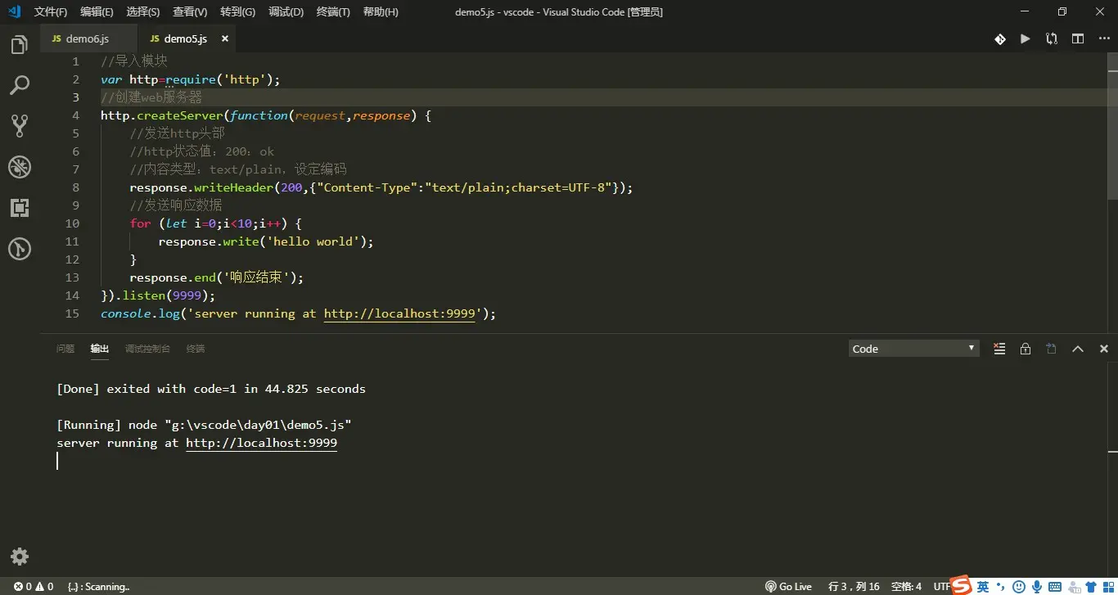
Task: Open the 查看(V) menu
Action: (x=190, y=12)
